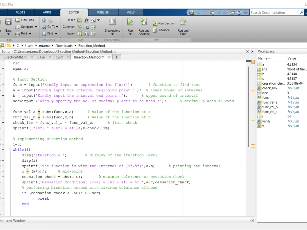Switch to APPS ribbon tab
This screenshot has width=307, height=230.
point(47,12)
